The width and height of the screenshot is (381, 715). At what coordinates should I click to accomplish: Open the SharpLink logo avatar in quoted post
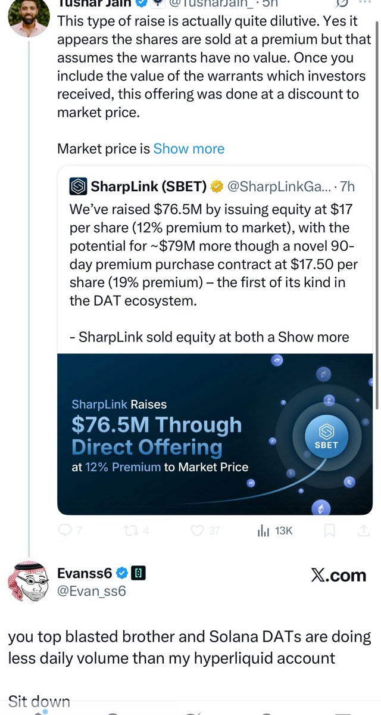(x=78, y=186)
